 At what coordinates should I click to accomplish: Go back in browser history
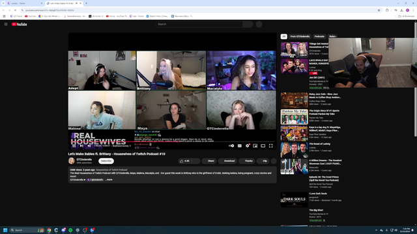click(3, 10)
